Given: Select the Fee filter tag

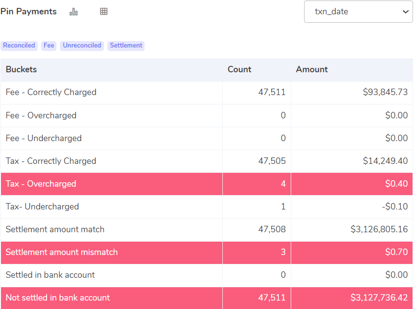Looking at the screenshot, I should pyautogui.click(x=49, y=46).
